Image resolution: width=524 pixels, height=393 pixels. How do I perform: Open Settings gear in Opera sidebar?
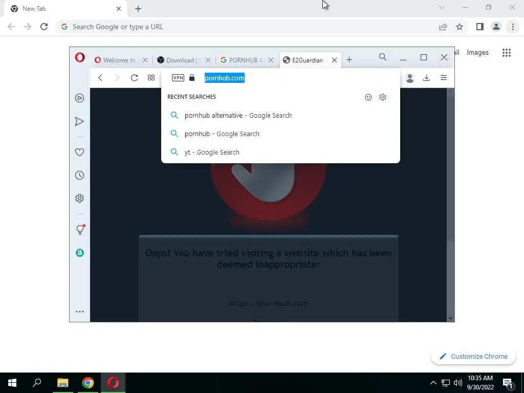tap(79, 198)
